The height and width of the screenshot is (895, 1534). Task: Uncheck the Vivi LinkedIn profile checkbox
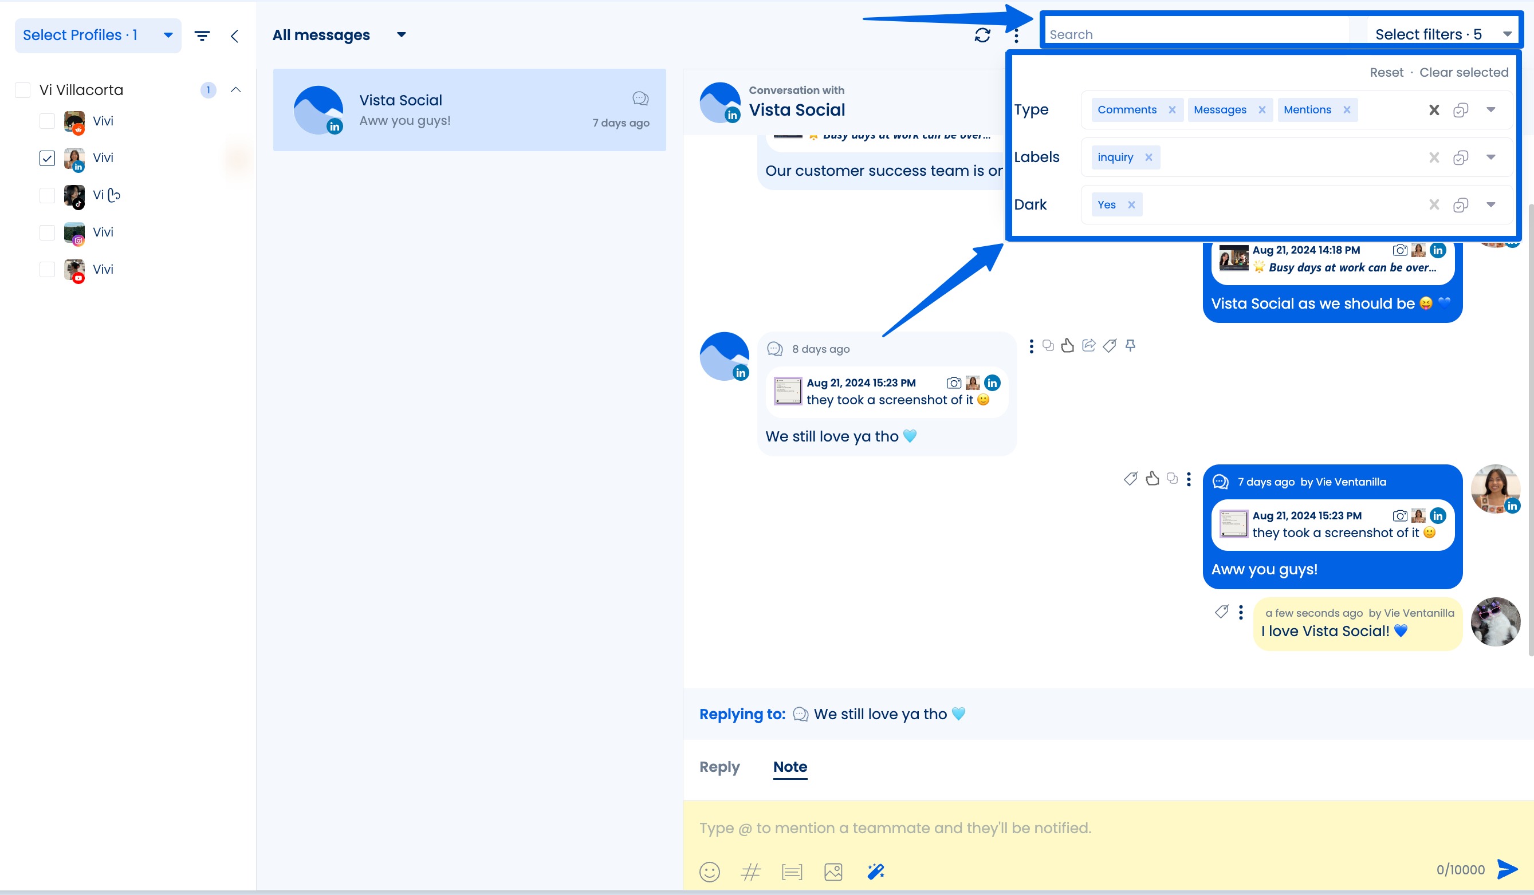[47, 158]
